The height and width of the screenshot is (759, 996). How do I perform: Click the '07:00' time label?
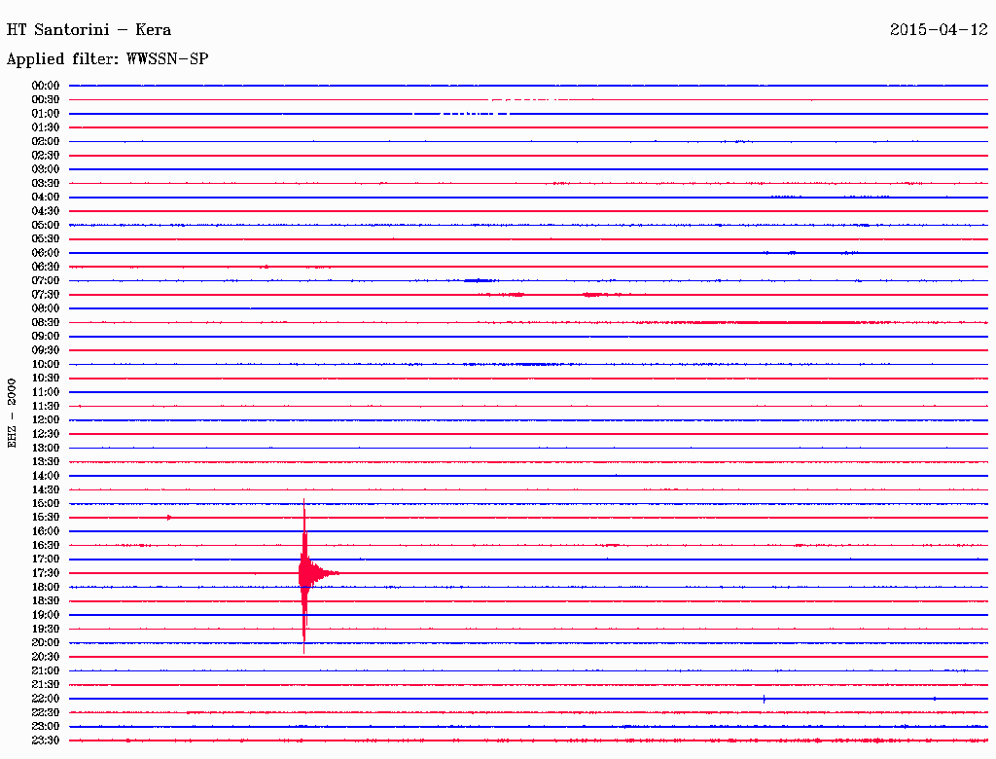pyautogui.click(x=46, y=280)
